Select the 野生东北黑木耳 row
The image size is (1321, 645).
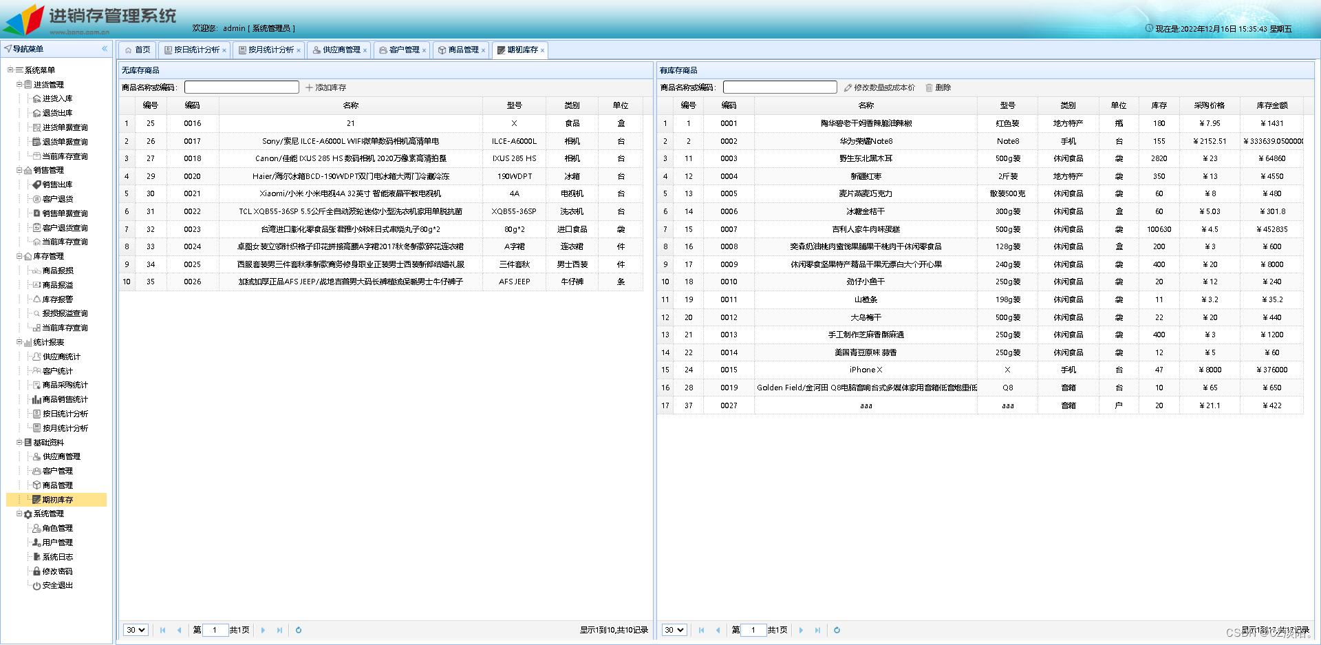[x=980, y=158]
